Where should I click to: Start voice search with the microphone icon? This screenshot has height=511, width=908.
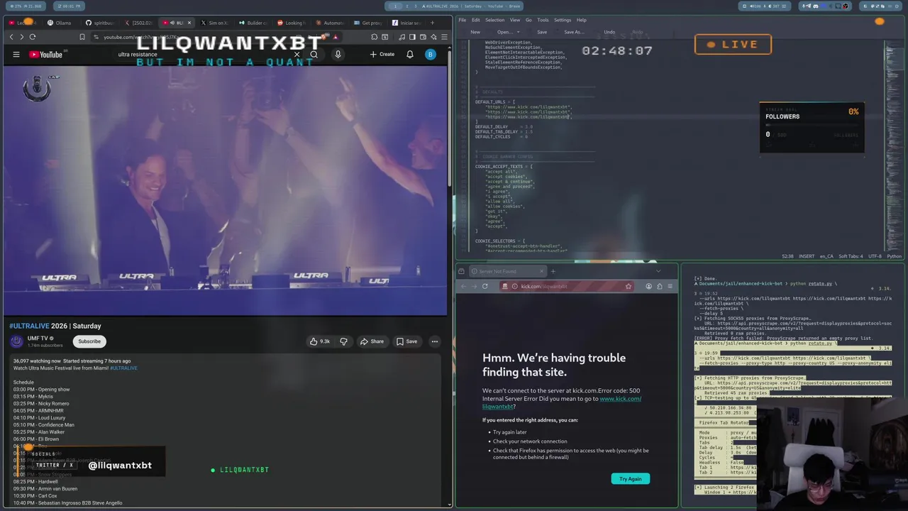[x=338, y=55]
